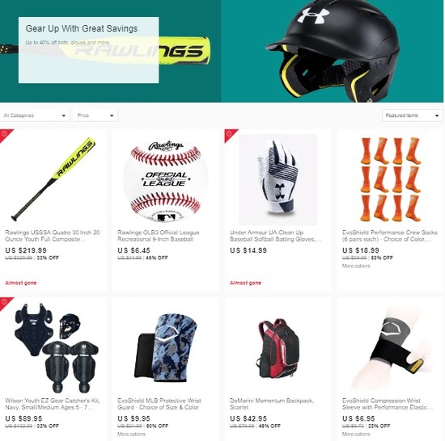Open the orange EvoShield crew socks image
The height and width of the screenshot is (441, 445).
click(x=390, y=179)
